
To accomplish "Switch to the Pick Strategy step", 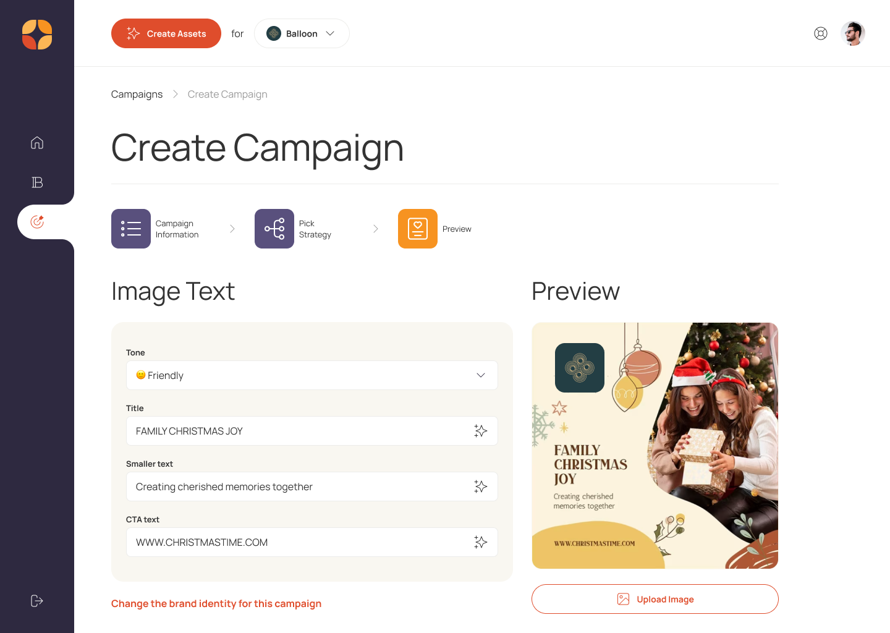I will pos(274,229).
